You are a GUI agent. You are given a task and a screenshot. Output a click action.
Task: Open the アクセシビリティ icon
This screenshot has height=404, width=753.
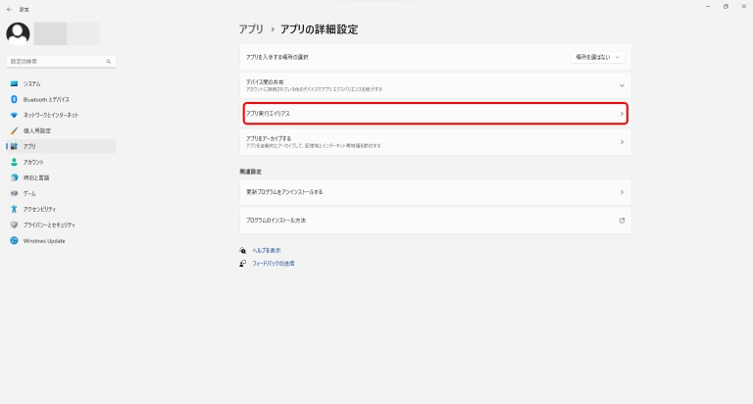point(14,209)
